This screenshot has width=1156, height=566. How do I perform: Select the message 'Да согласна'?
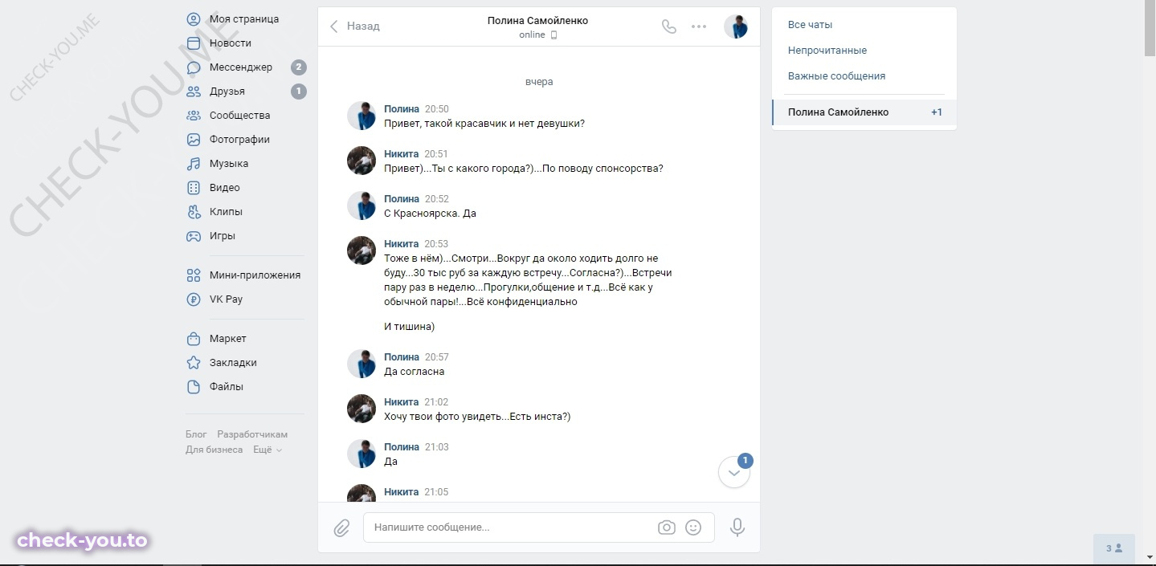tap(414, 372)
